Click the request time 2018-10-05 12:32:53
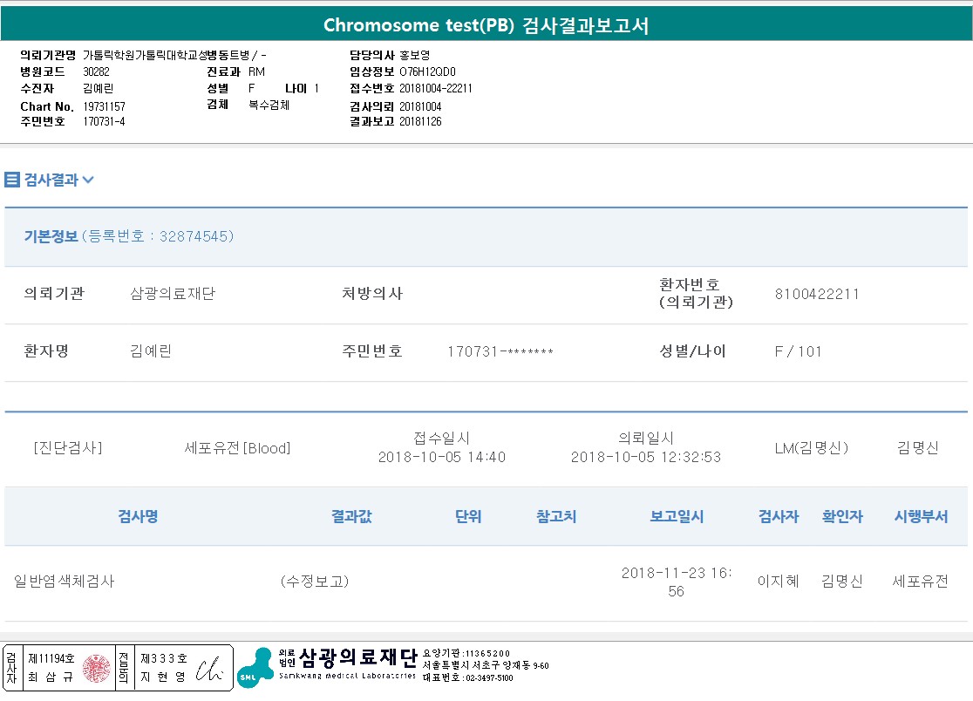The width and height of the screenshot is (973, 701). coord(646,457)
